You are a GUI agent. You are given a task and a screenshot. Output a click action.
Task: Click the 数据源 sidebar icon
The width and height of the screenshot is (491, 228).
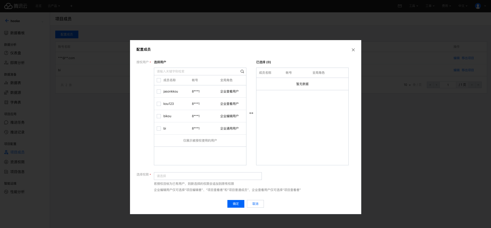tap(6, 93)
